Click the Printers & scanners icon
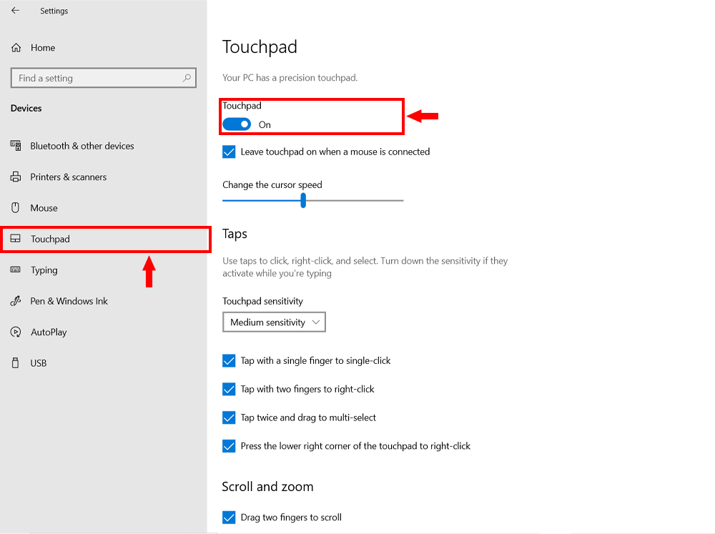 (16, 177)
